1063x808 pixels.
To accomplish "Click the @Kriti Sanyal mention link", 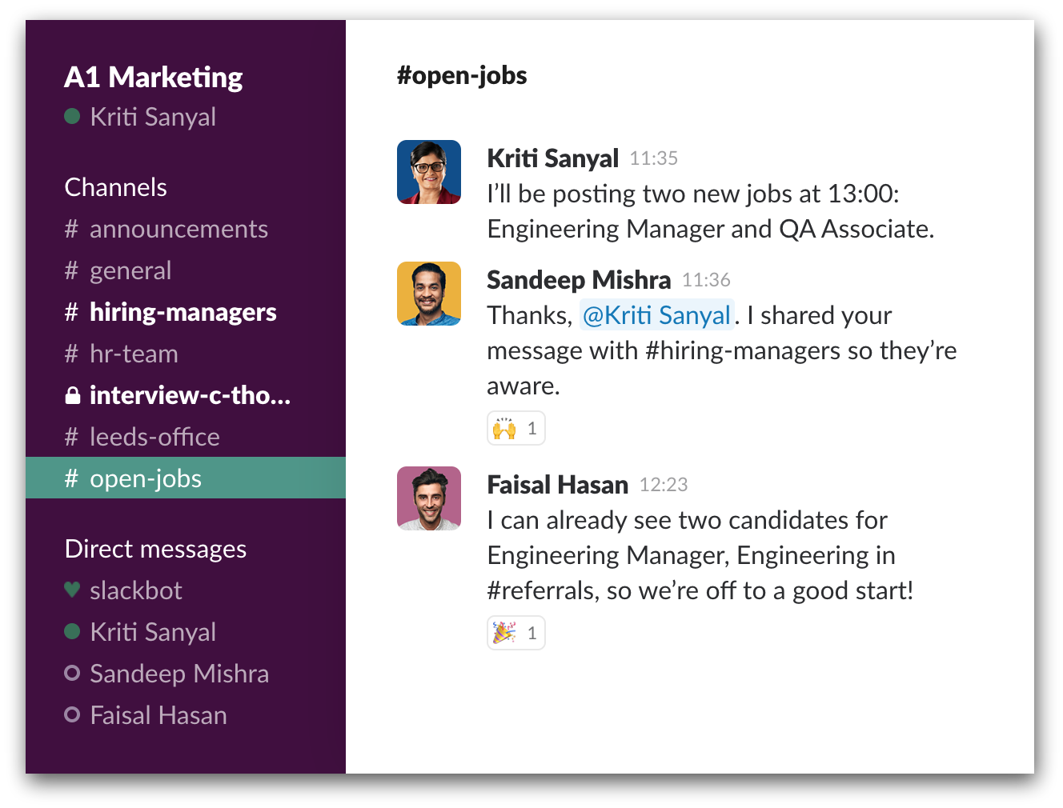I will [x=656, y=315].
